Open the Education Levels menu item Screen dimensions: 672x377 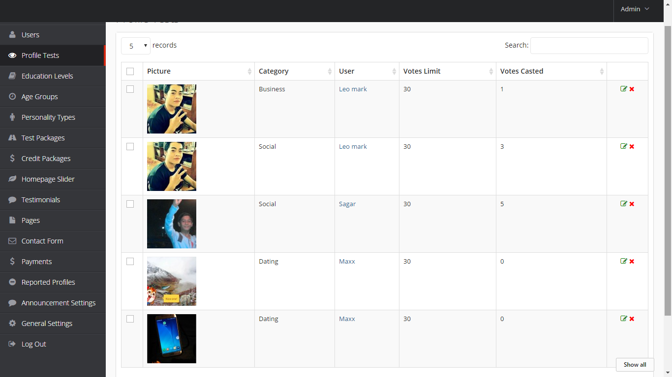[53, 76]
